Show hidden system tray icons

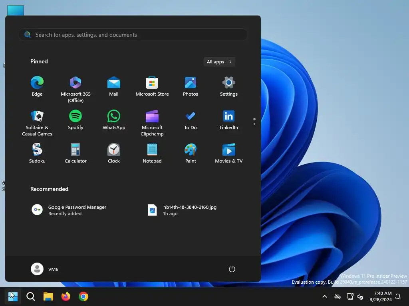[325, 296]
